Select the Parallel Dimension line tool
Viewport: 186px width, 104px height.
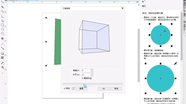click(x=2, y=44)
